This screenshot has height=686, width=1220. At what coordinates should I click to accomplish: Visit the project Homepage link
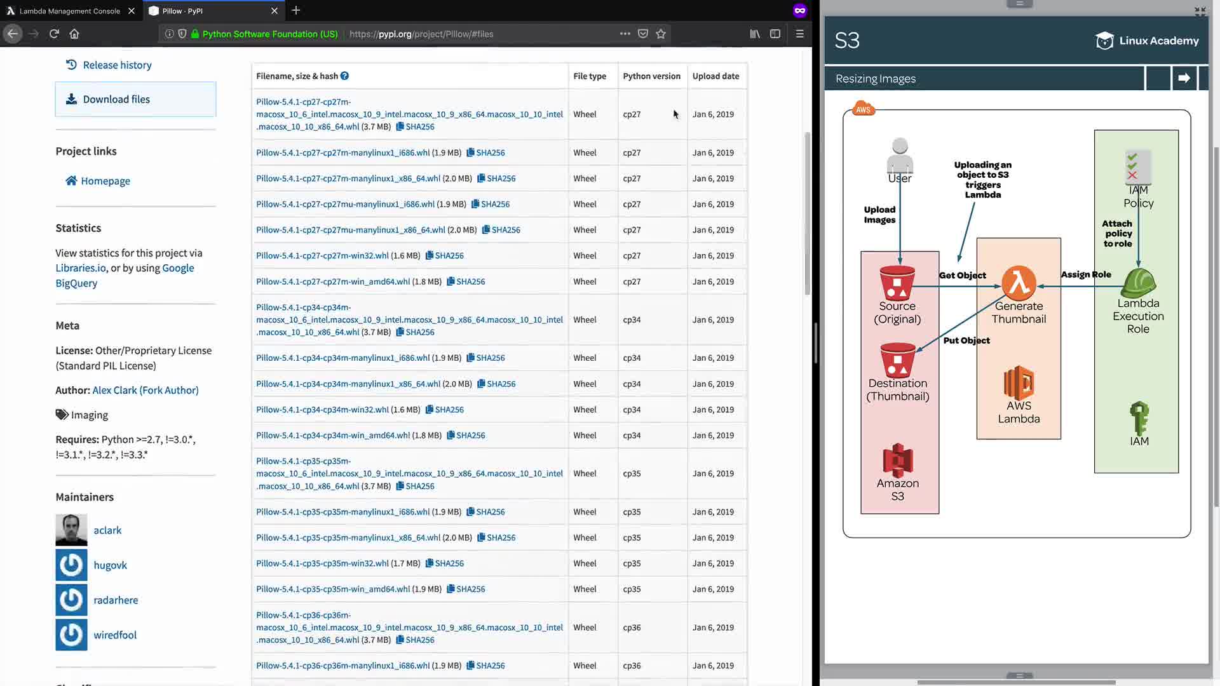[105, 181]
